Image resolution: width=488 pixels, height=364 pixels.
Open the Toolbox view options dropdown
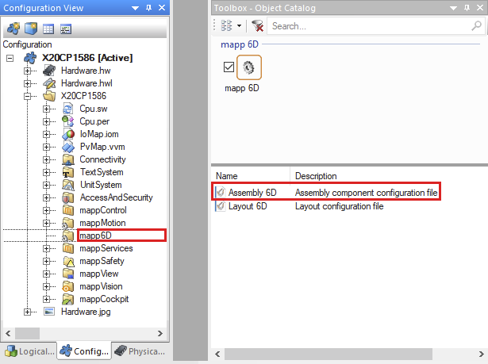(239, 26)
